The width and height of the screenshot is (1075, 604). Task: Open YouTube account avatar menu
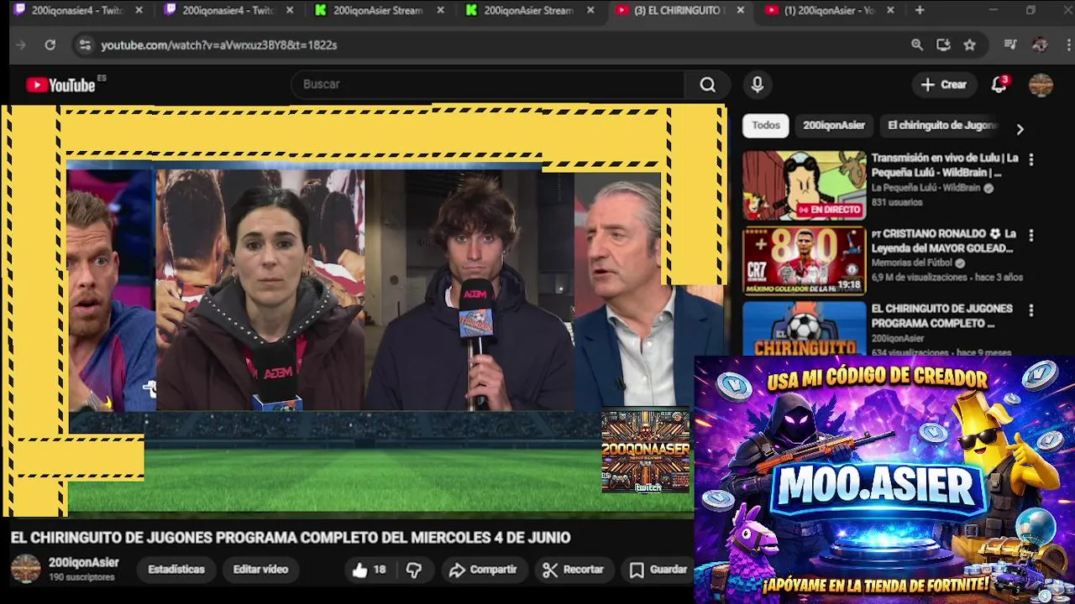[1041, 85]
